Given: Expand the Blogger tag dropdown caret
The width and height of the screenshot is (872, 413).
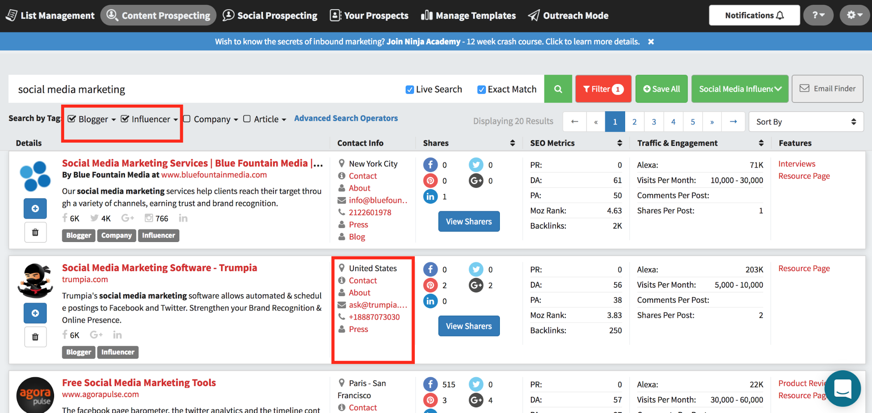Looking at the screenshot, I should 113,120.
